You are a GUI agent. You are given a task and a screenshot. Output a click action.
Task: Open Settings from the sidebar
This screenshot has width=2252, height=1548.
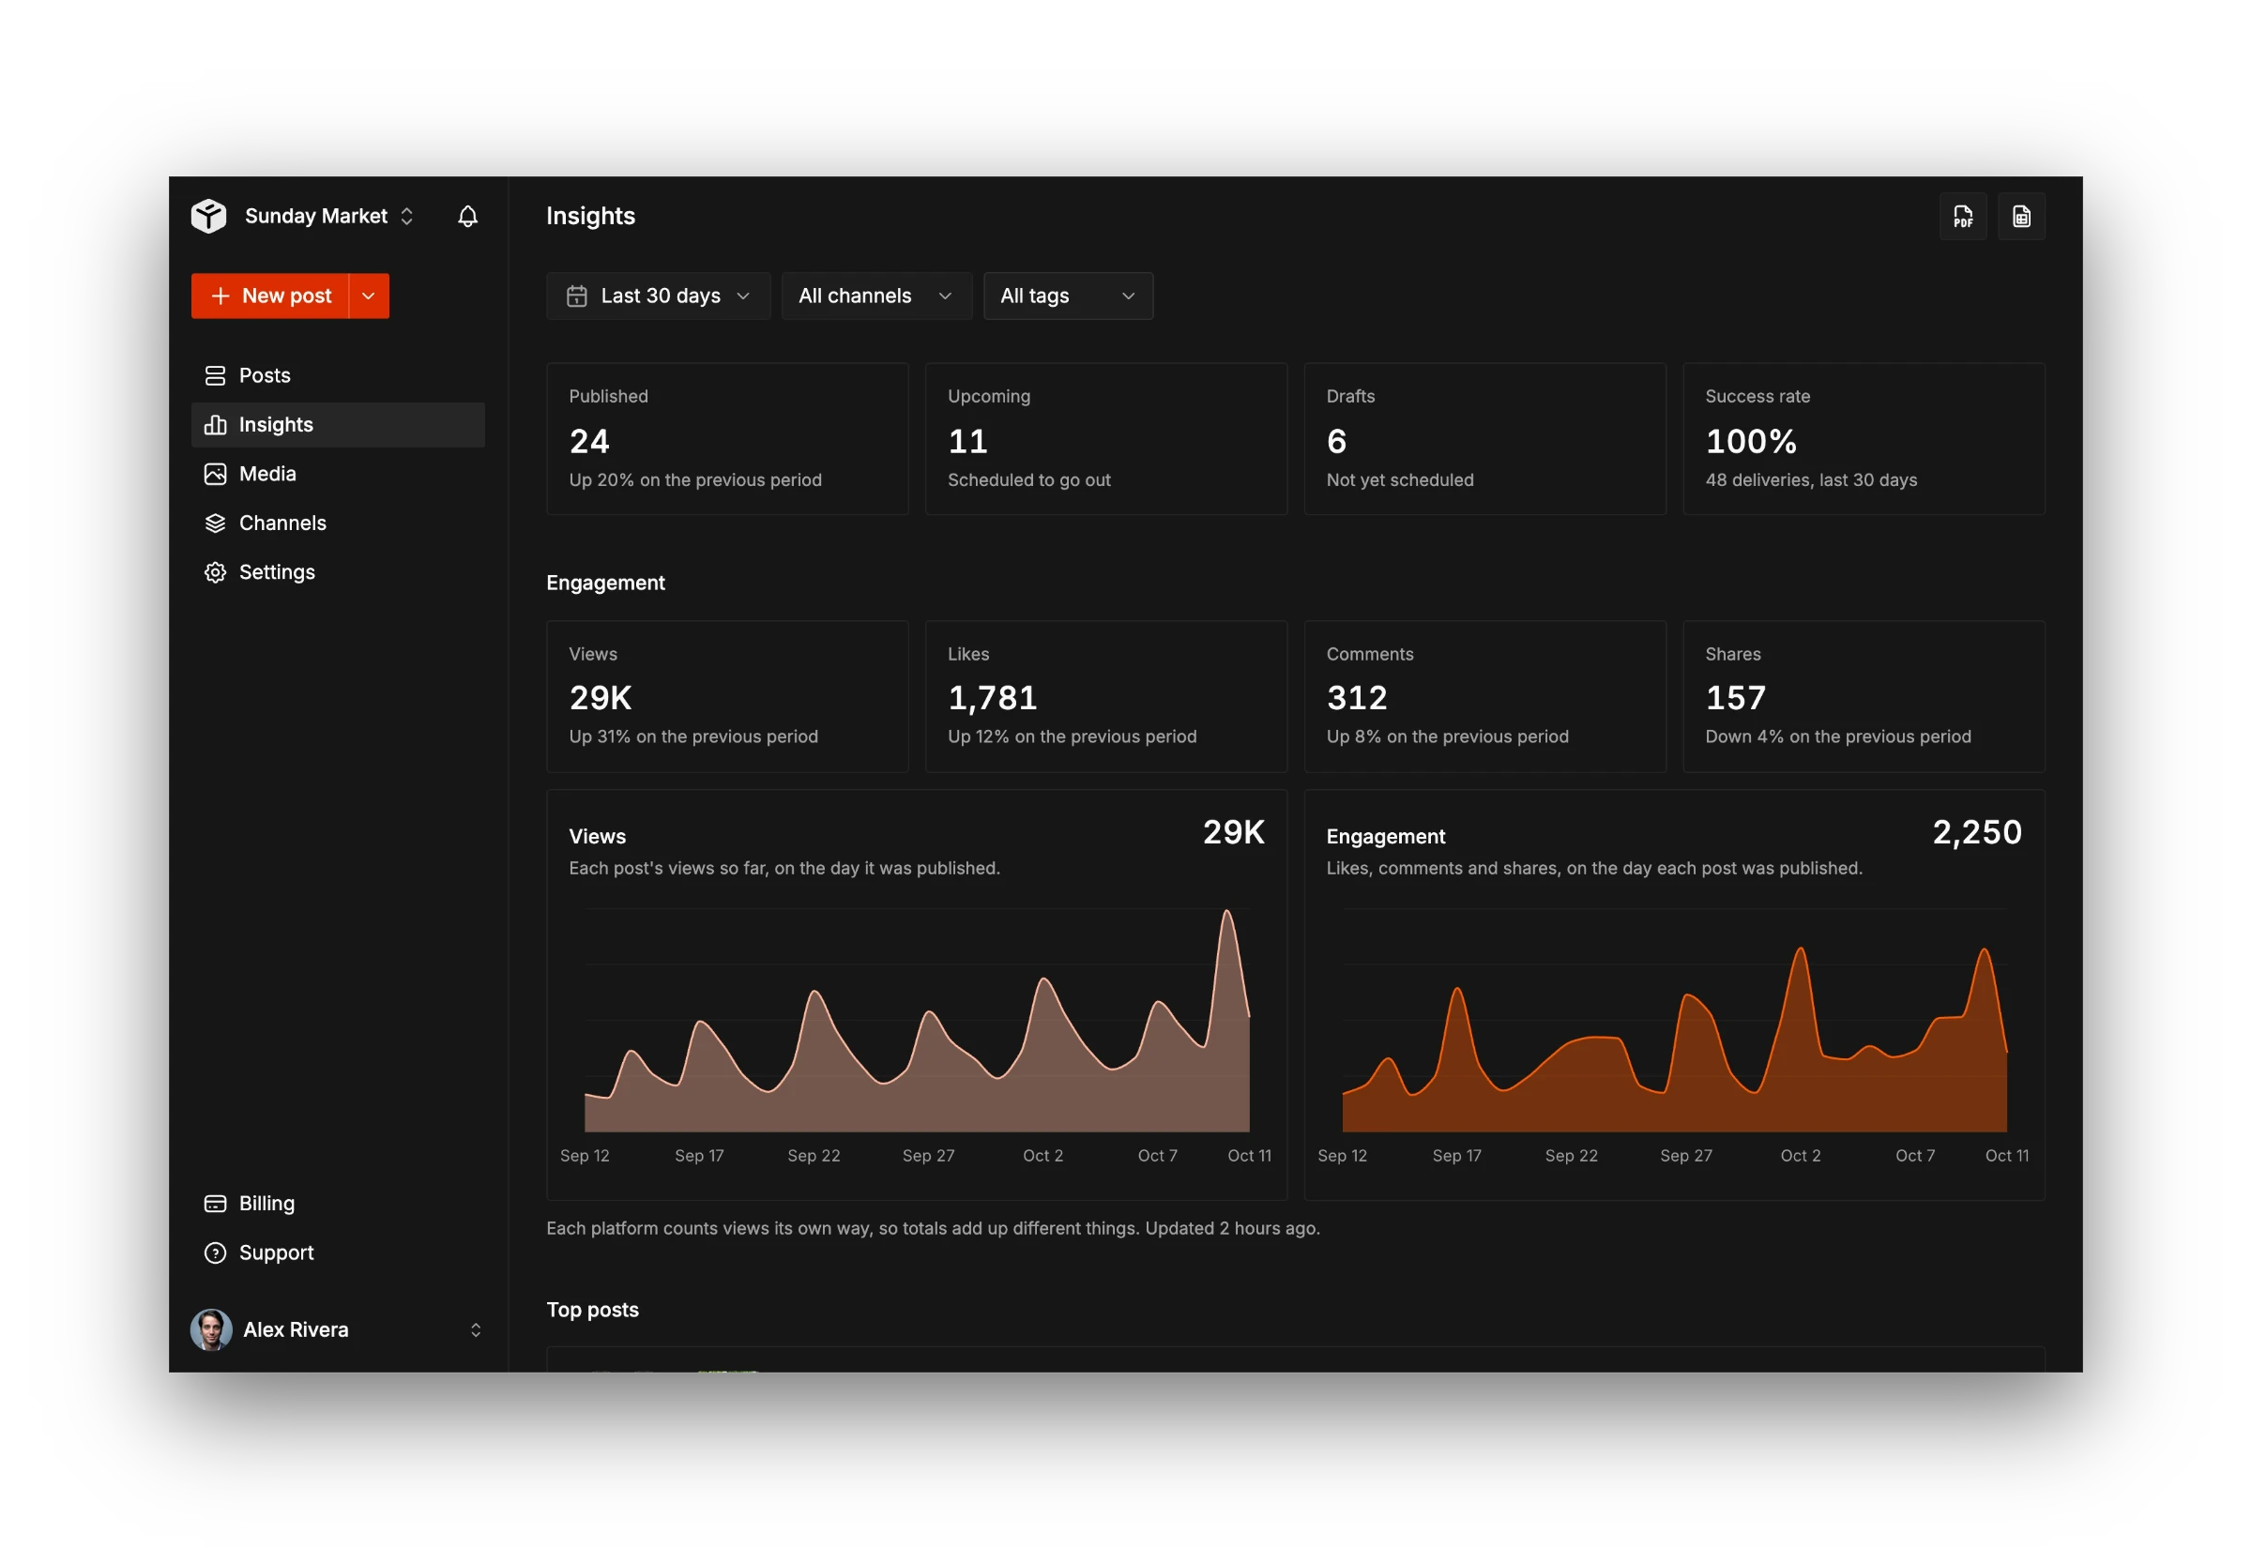click(x=338, y=572)
